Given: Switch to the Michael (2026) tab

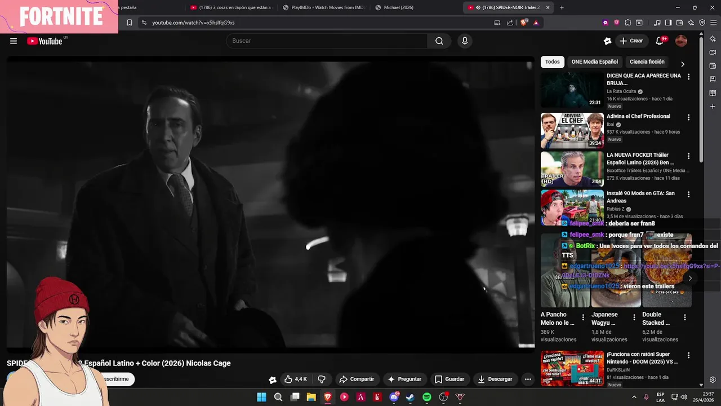Looking at the screenshot, I should pos(415,7).
